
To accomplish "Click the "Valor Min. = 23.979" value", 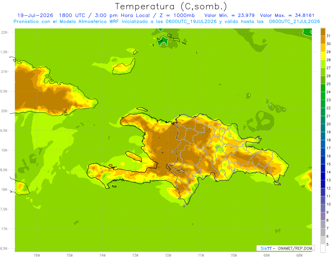I will (x=230, y=15).
